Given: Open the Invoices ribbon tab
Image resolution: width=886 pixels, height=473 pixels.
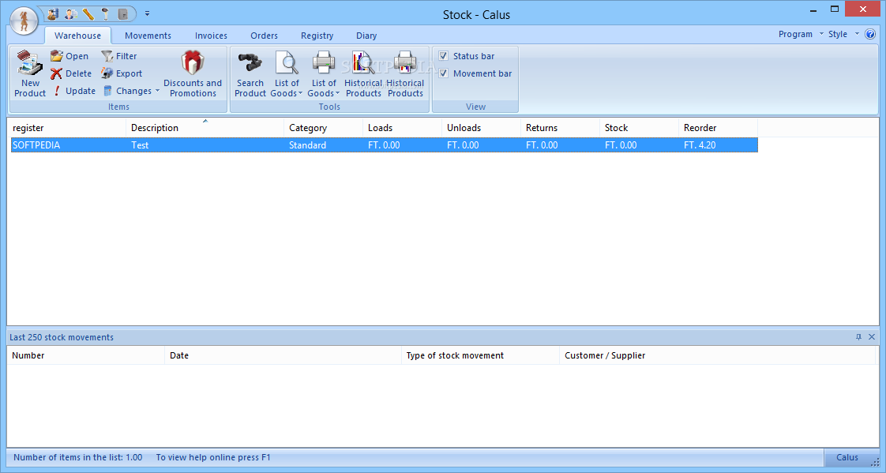Looking at the screenshot, I should pyautogui.click(x=211, y=36).
